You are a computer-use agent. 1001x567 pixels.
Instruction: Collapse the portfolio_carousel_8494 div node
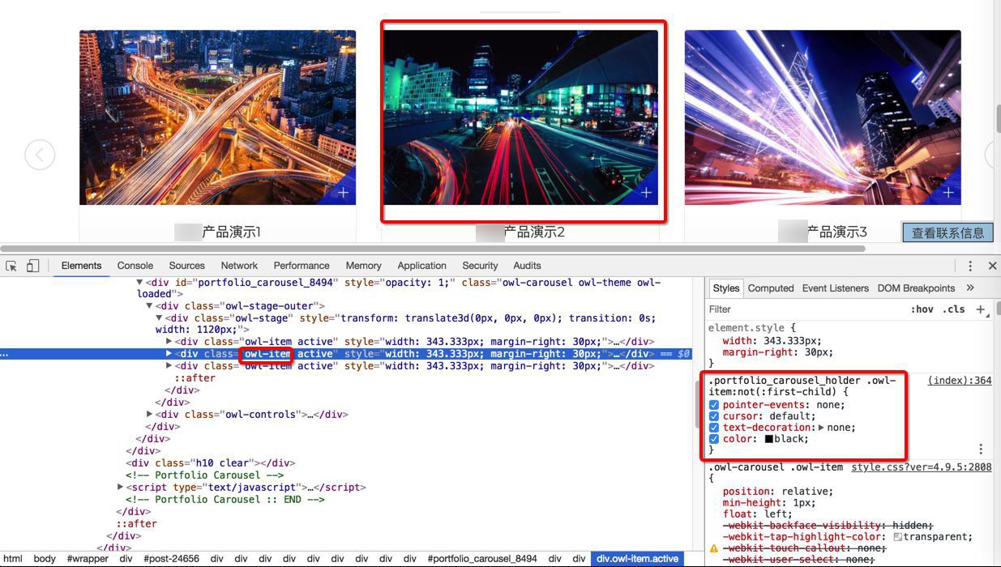139,283
